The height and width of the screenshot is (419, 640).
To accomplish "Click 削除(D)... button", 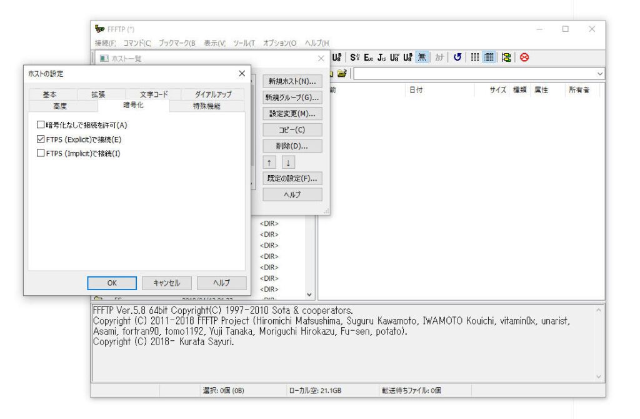I will pos(292,146).
